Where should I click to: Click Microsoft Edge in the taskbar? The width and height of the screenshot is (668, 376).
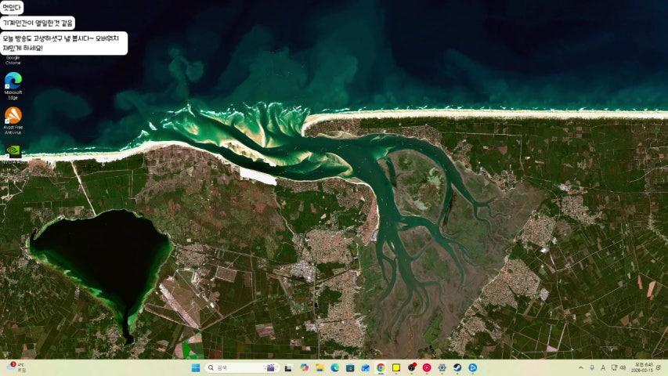pos(334,367)
